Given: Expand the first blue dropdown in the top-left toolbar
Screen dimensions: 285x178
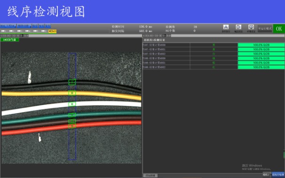Looking at the screenshot, I should pos(8,26).
